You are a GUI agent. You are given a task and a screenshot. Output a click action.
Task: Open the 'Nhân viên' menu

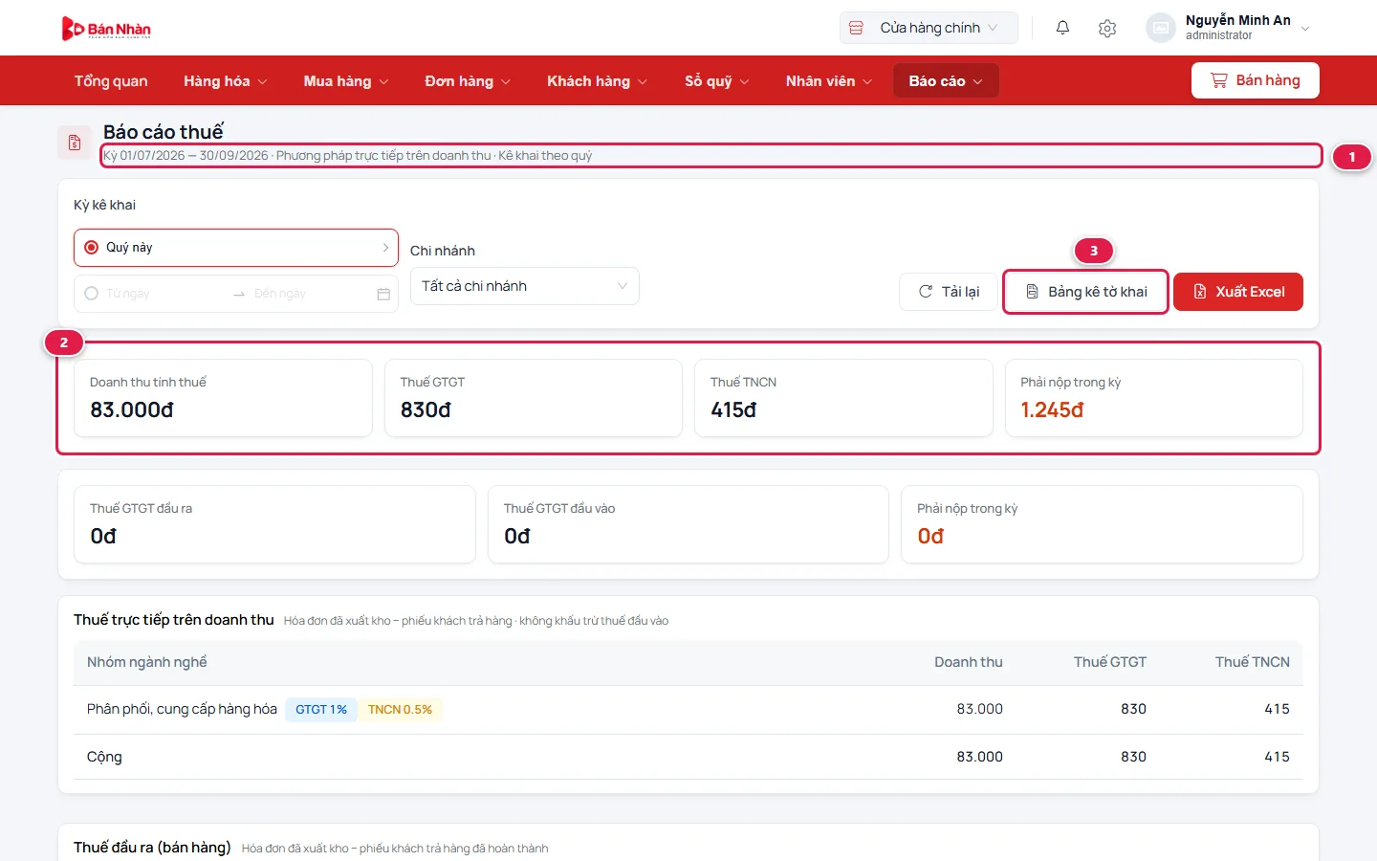829,81
